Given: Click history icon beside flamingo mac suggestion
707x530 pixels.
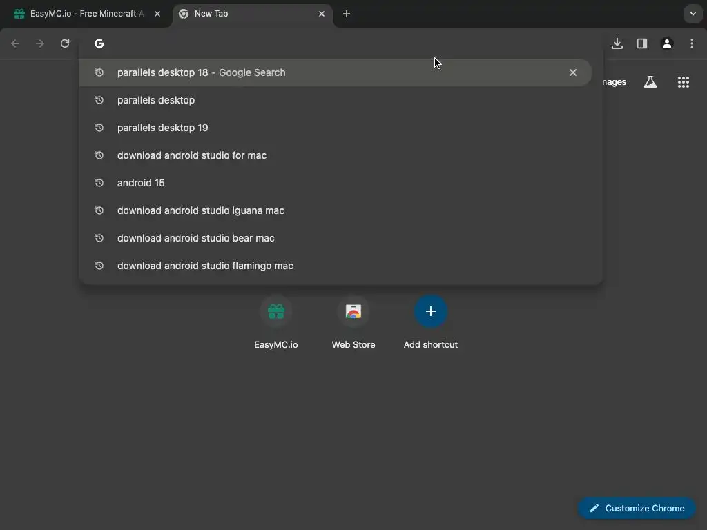Looking at the screenshot, I should click(99, 266).
